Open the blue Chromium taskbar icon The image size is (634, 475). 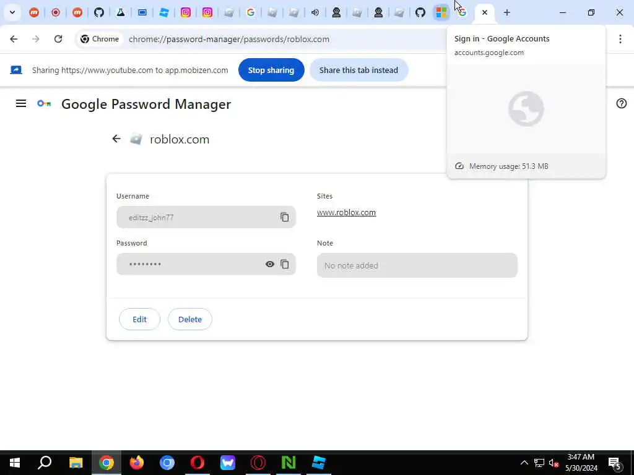(x=167, y=463)
